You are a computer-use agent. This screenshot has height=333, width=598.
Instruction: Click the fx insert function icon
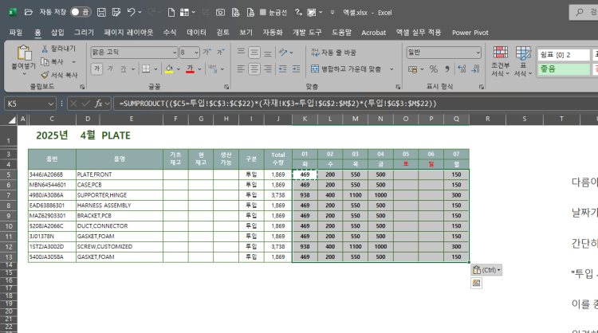pos(98,104)
